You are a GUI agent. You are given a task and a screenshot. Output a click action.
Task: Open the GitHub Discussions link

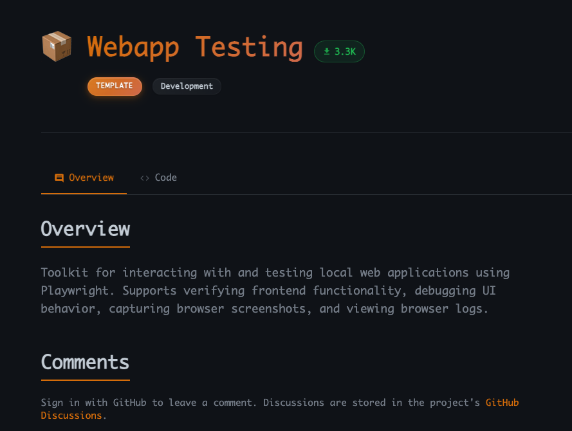(x=502, y=402)
